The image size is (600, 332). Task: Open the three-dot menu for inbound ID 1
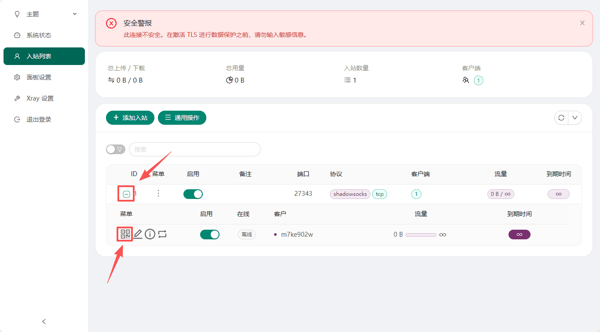pyautogui.click(x=158, y=194)
